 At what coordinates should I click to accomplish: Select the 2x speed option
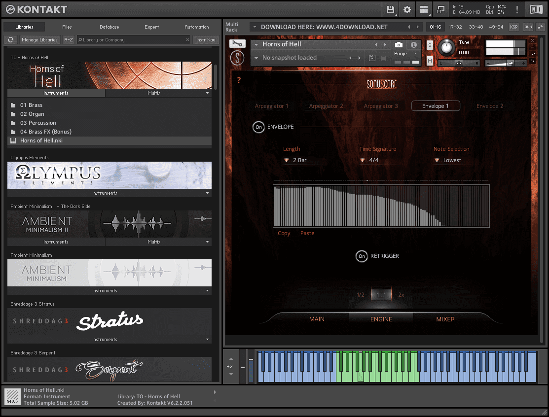pos(401,295)
